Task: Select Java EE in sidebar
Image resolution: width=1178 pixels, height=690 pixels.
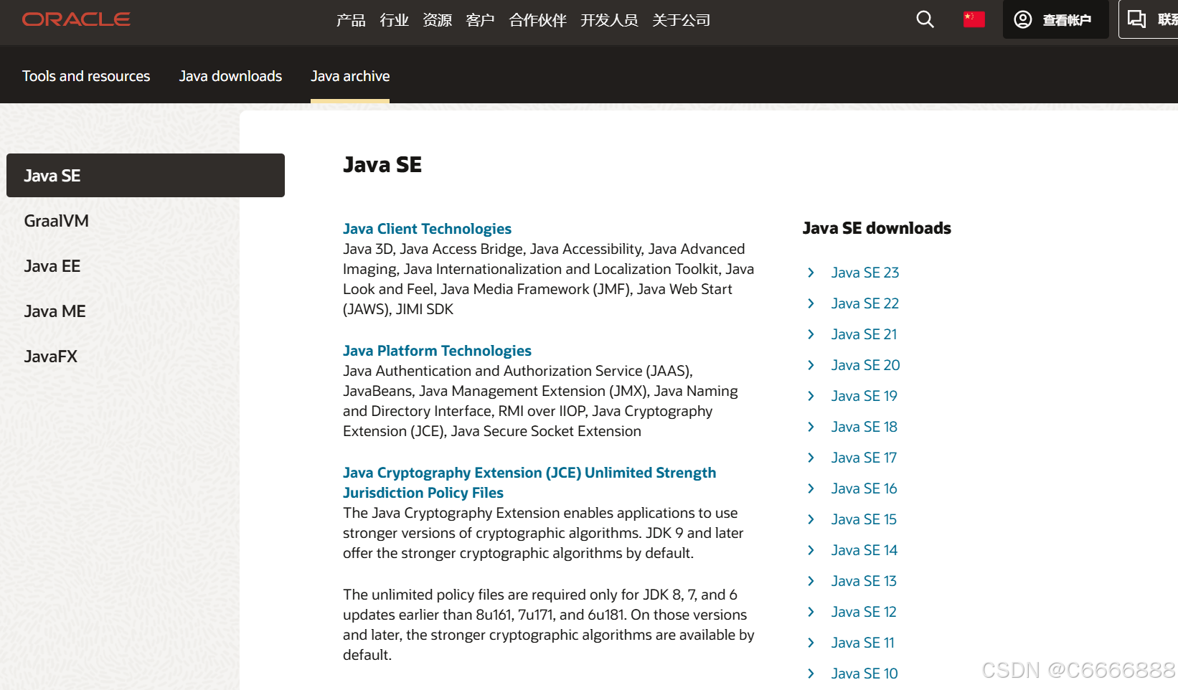Action: click(52, 266)
